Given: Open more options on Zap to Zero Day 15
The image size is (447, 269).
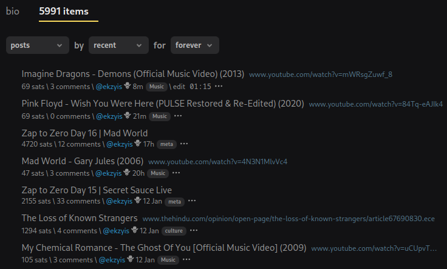Looking at the screenshot, I should (x=193, y=201).
